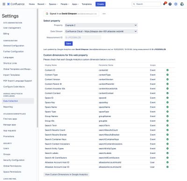Screen dimensions: 187x181
Task: Open the app switcher grid icon
Action: pyautogui.click(x=4, y=4)
